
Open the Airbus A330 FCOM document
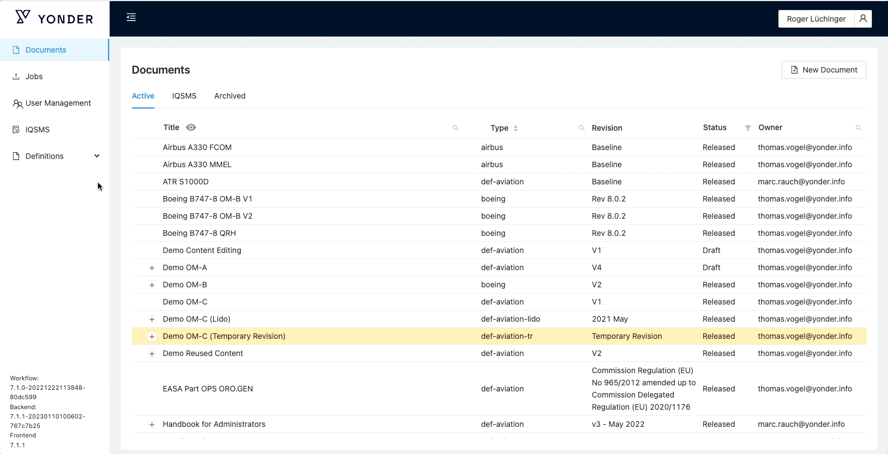pyautogui.click(x=197, y=147)
